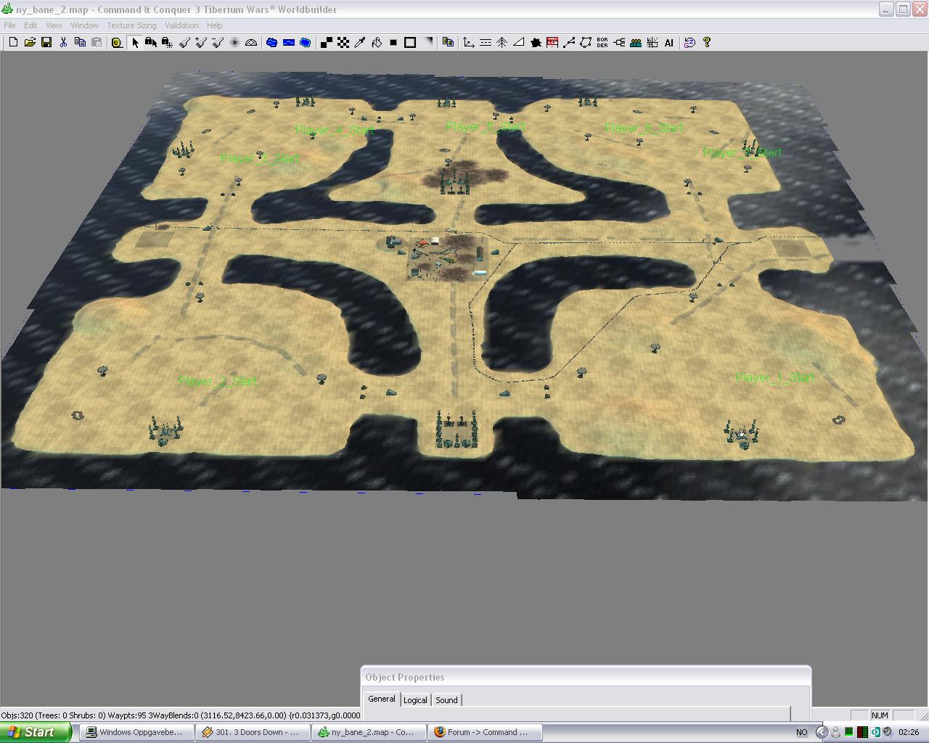Select the brush-minus lower terrain tool
Screen dimensions: 929x743
pyautogui.click(x=218, y=43)
